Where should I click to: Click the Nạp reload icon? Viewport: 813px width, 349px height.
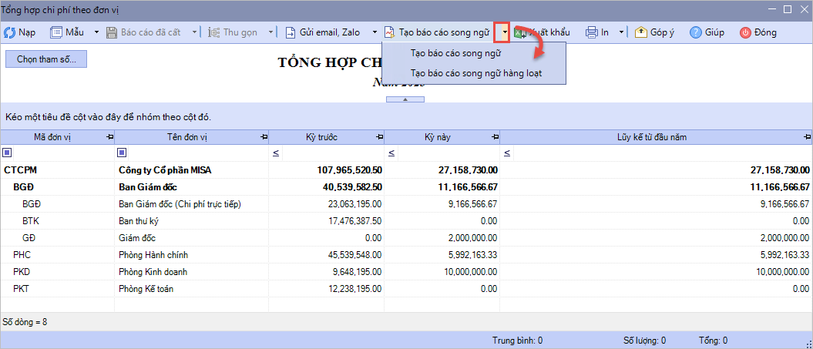coord(10,32)
